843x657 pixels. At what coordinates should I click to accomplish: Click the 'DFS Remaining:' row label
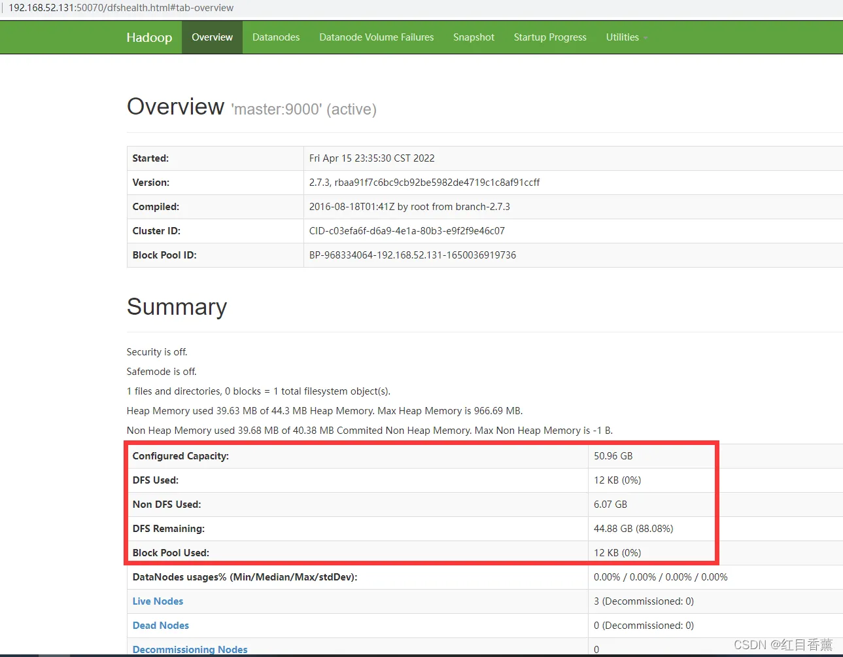pyautogui.click(x=169, y=529)
